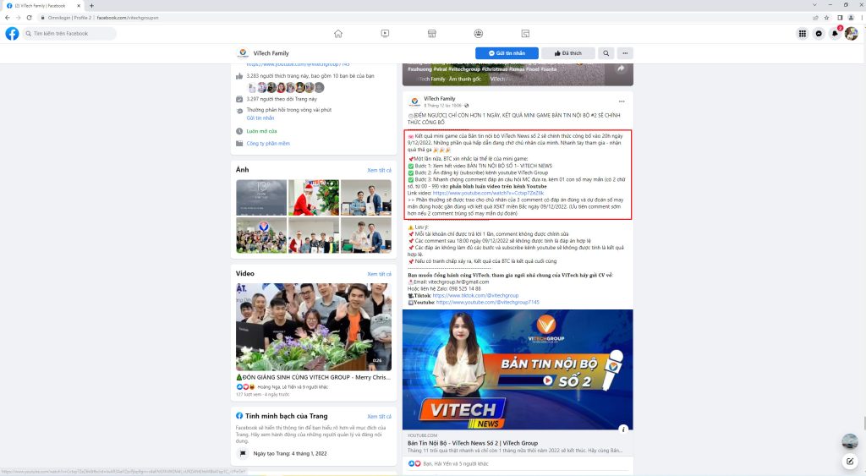The image size is (866, 476).
Task: Open the account profile avatar
Action: tap(851, 34)
